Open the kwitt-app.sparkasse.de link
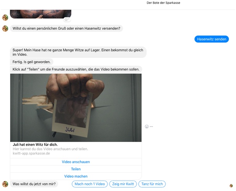The width and height of the screenshot is (236, 191). [31, 153]
